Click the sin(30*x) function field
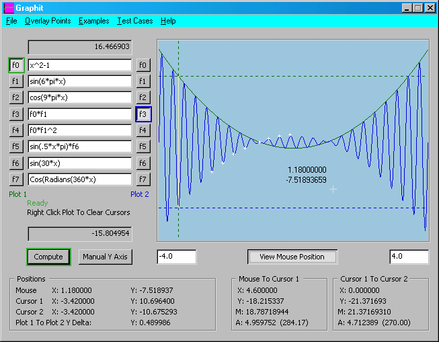Viewport: 439px width, 342px height. pyautogui.click(x=80, y=163)
